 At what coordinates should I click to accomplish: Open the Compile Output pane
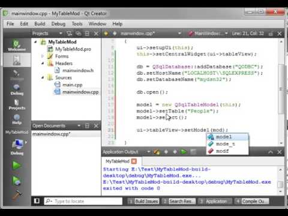[252, 201]
